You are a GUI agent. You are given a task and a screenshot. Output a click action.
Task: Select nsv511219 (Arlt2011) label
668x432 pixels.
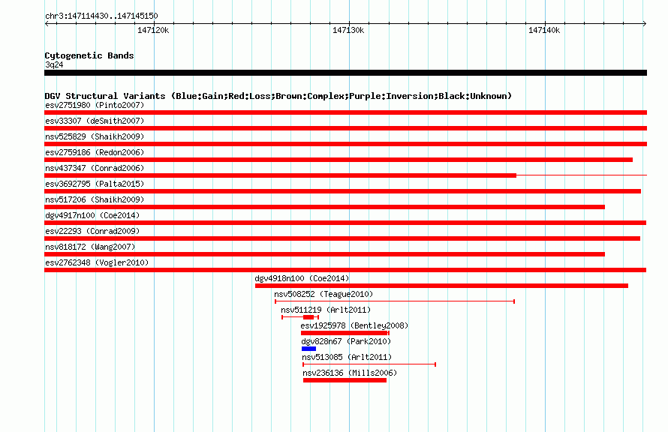[326, 310]
